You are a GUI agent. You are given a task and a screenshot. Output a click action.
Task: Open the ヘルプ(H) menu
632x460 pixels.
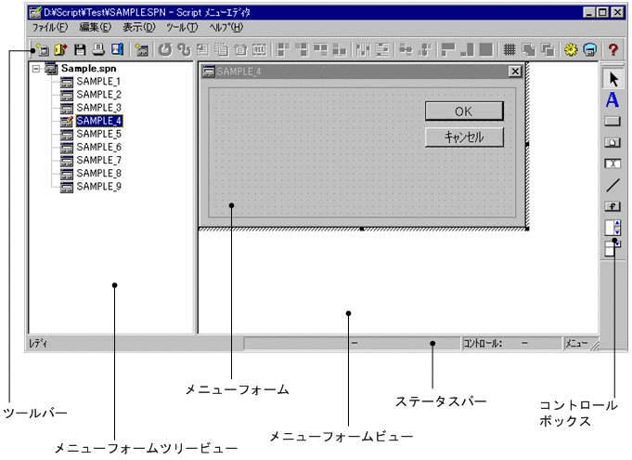pyautogui.click(x=226, y=28)
